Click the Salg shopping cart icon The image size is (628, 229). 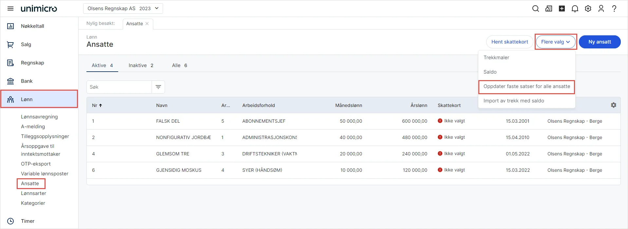pos(10,44)
